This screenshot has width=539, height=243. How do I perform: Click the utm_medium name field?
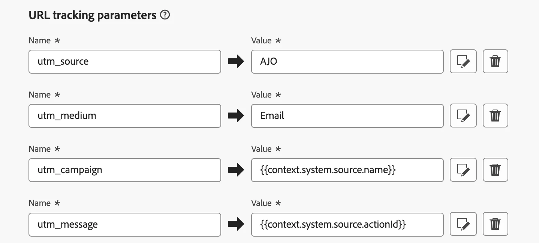coord(124,116)
